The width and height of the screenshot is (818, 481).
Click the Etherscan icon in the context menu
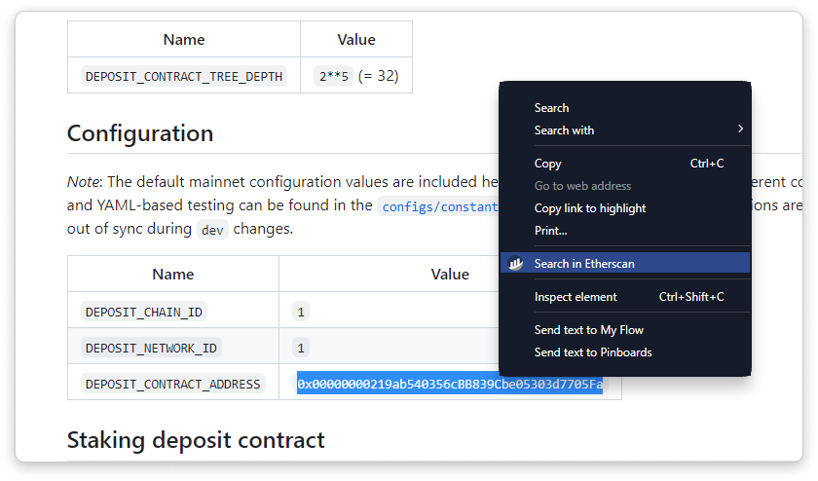[x=517, y=264]
